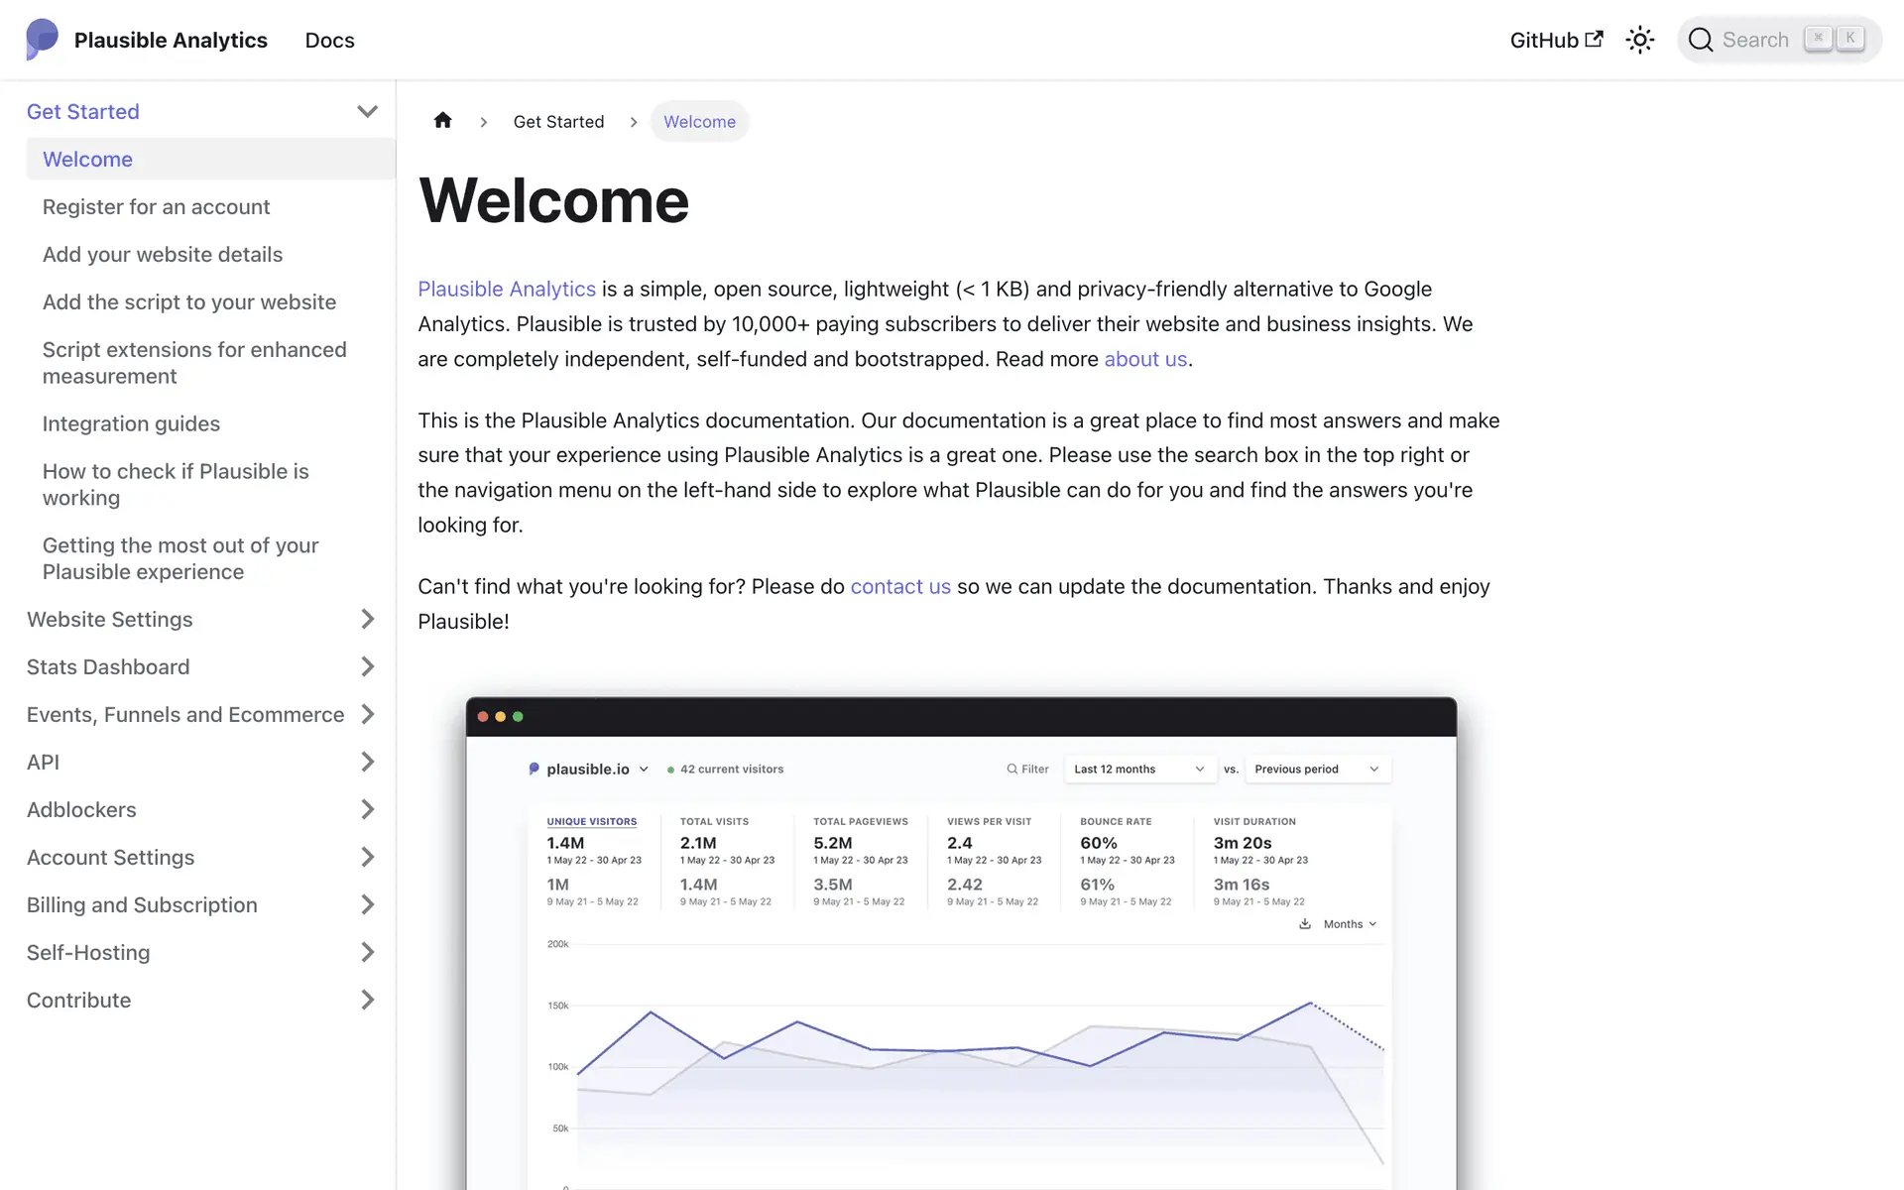Screen dimensions: 1904x1190
Task: Collapse the Get Started section chevron
Action: click(367, 111)
